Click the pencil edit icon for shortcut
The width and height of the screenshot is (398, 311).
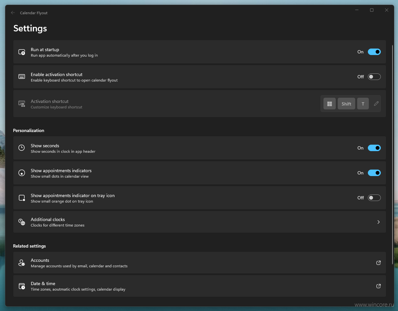pos(376,104)
